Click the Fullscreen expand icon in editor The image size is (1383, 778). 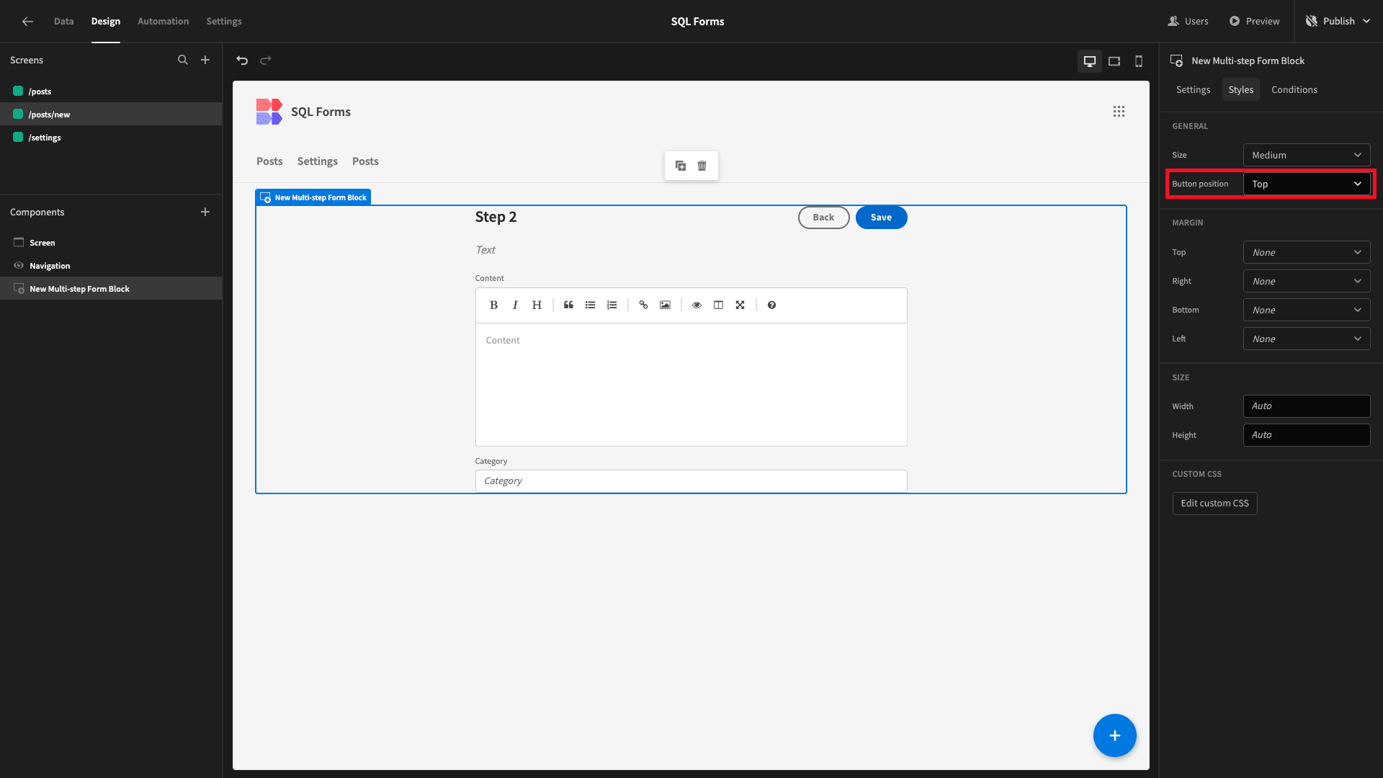click(741, 304)
